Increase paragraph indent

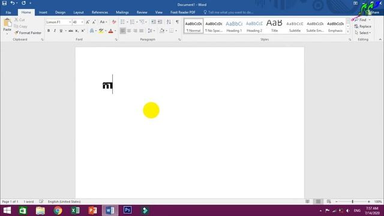coord(160,22)
